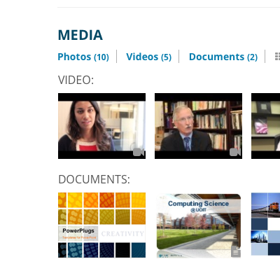Viewport: 280px width, 280px height.
Task: Switch to the Videos (5) tab
Action: 149,57
